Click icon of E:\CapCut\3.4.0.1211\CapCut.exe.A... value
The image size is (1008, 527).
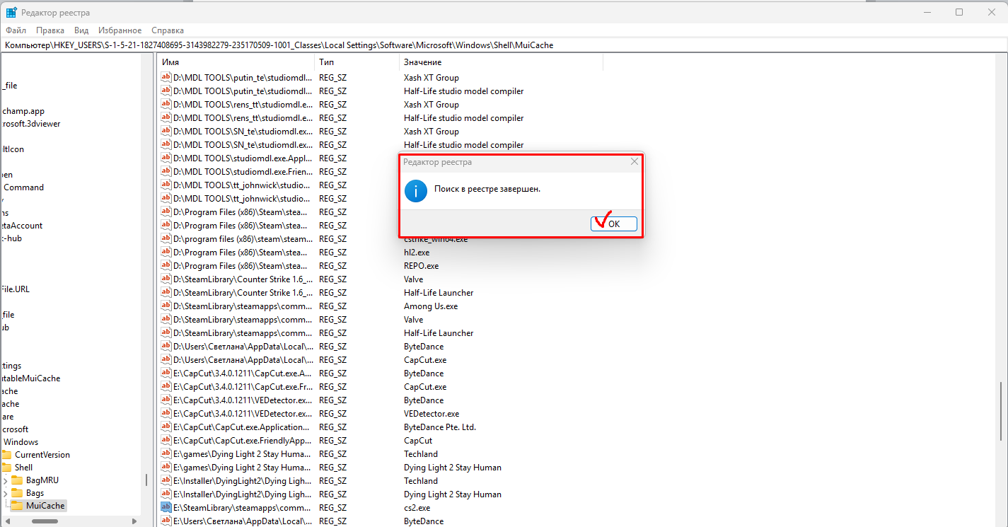point(166,373)
